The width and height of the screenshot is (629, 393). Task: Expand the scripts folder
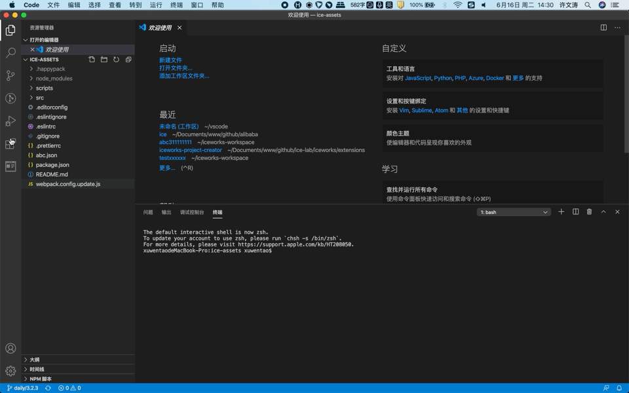click(x=78, y=88)
